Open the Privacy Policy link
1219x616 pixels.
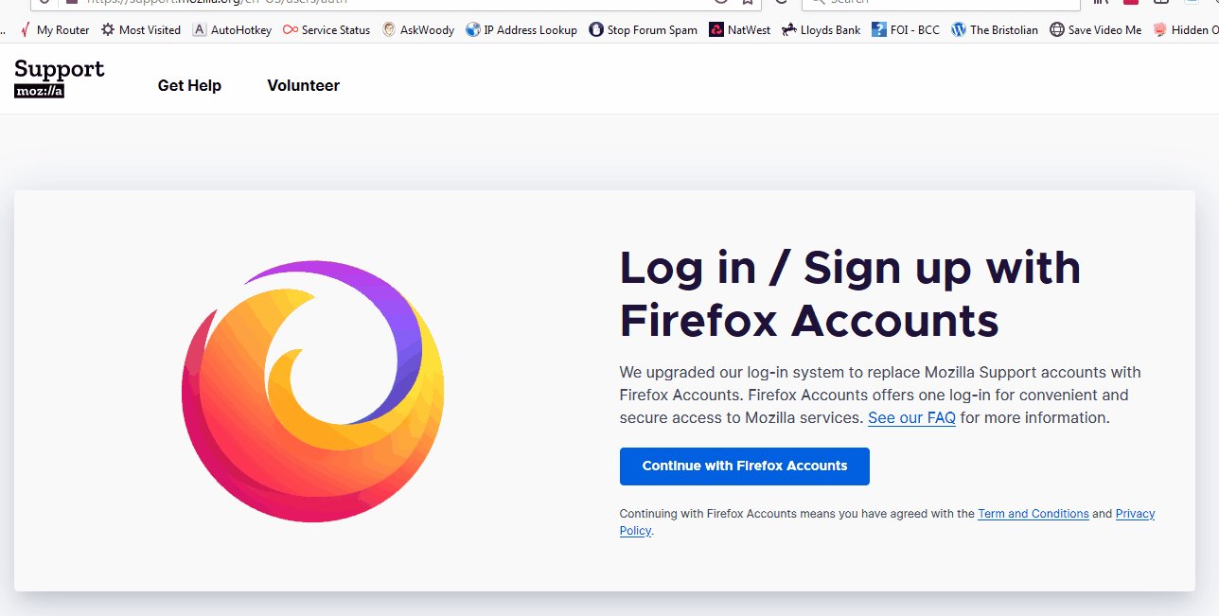pyautogui.click(x=1135, y=514)
